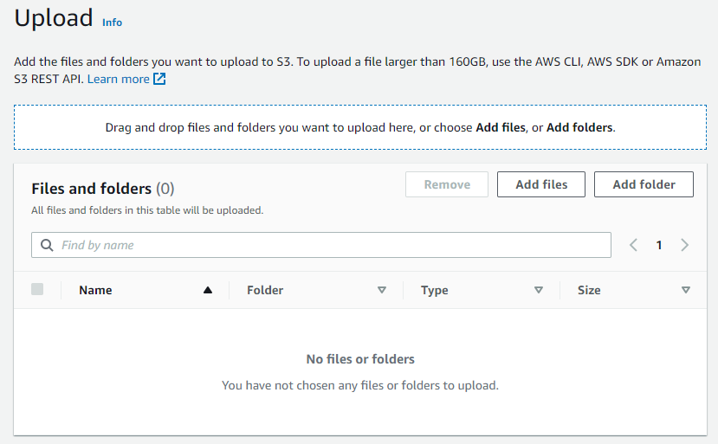Screen dimensions: 718x444
Task: Click the Name column header text
Action: (x=95, y=290)
